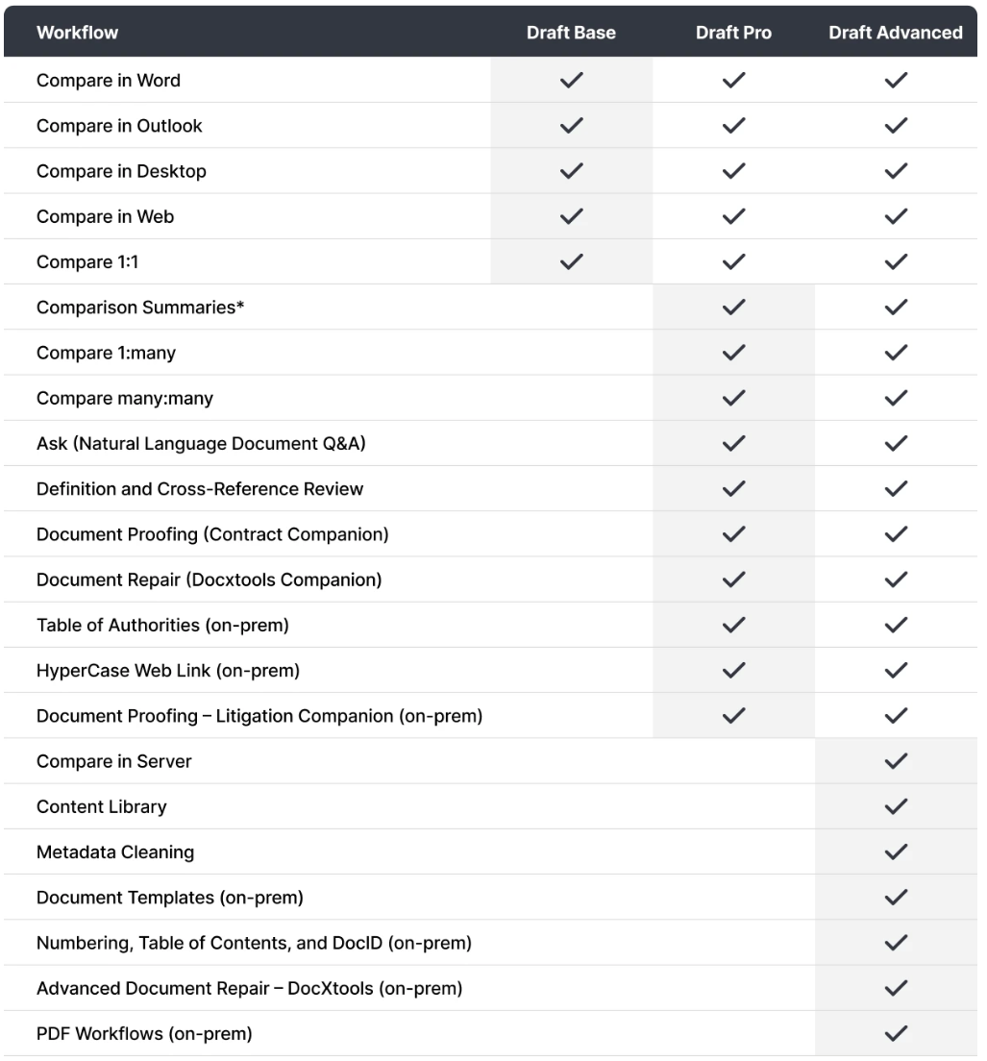Image resolution: width=987 pixels, height=1061 pixels.
Task: Select the Draft Base column header
Action: (x=571, y=33)
